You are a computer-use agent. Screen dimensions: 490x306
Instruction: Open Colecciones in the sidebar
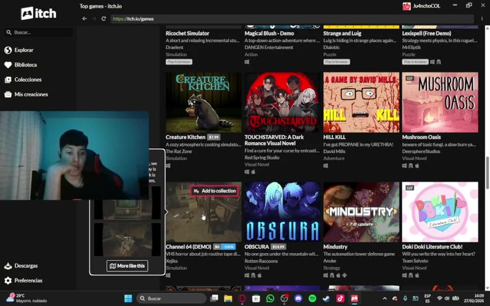[x=23, y=79]
